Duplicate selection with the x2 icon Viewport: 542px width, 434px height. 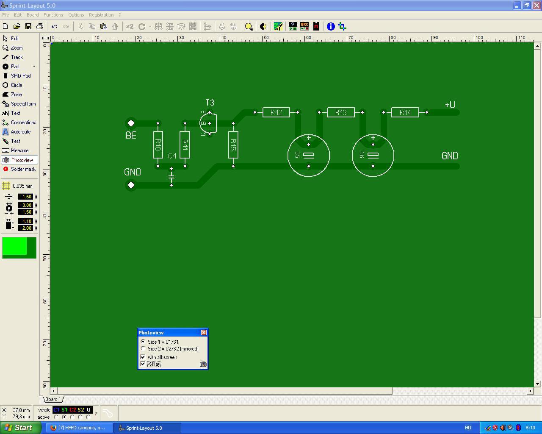pyautogui.click(x=130, y=26)
